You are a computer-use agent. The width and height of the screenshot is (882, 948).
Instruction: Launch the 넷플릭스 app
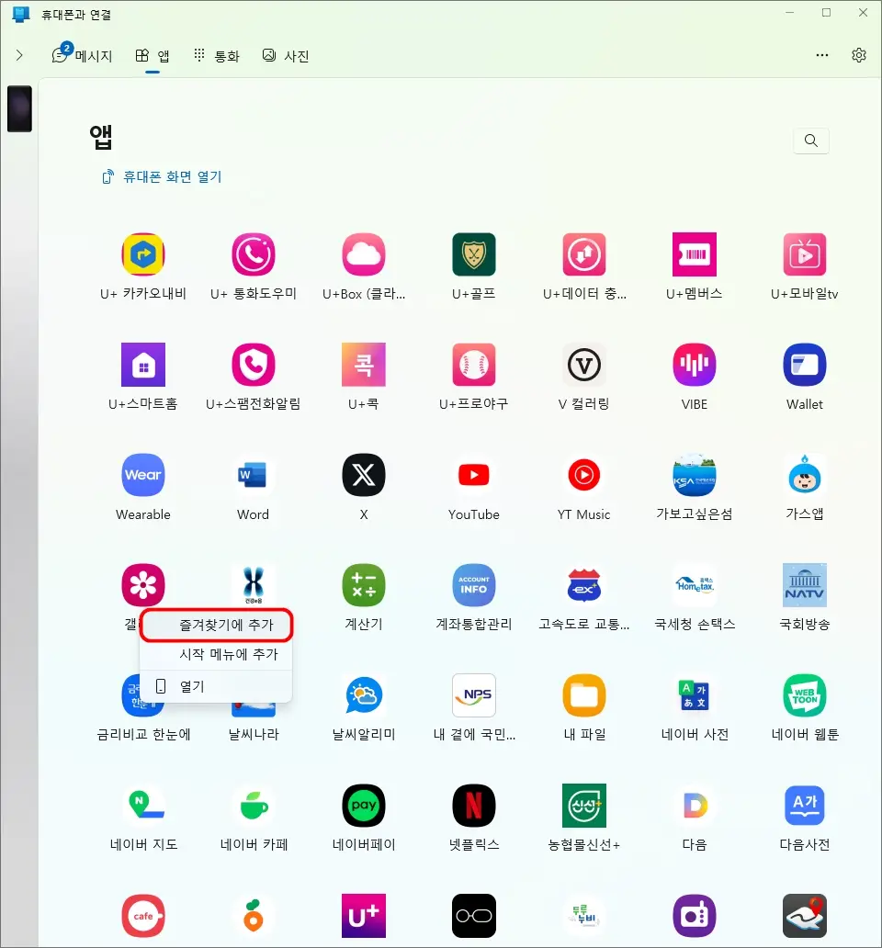click(473, 806)
